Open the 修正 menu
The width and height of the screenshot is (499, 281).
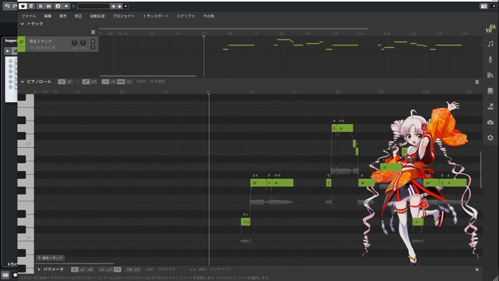pos(78,16)
